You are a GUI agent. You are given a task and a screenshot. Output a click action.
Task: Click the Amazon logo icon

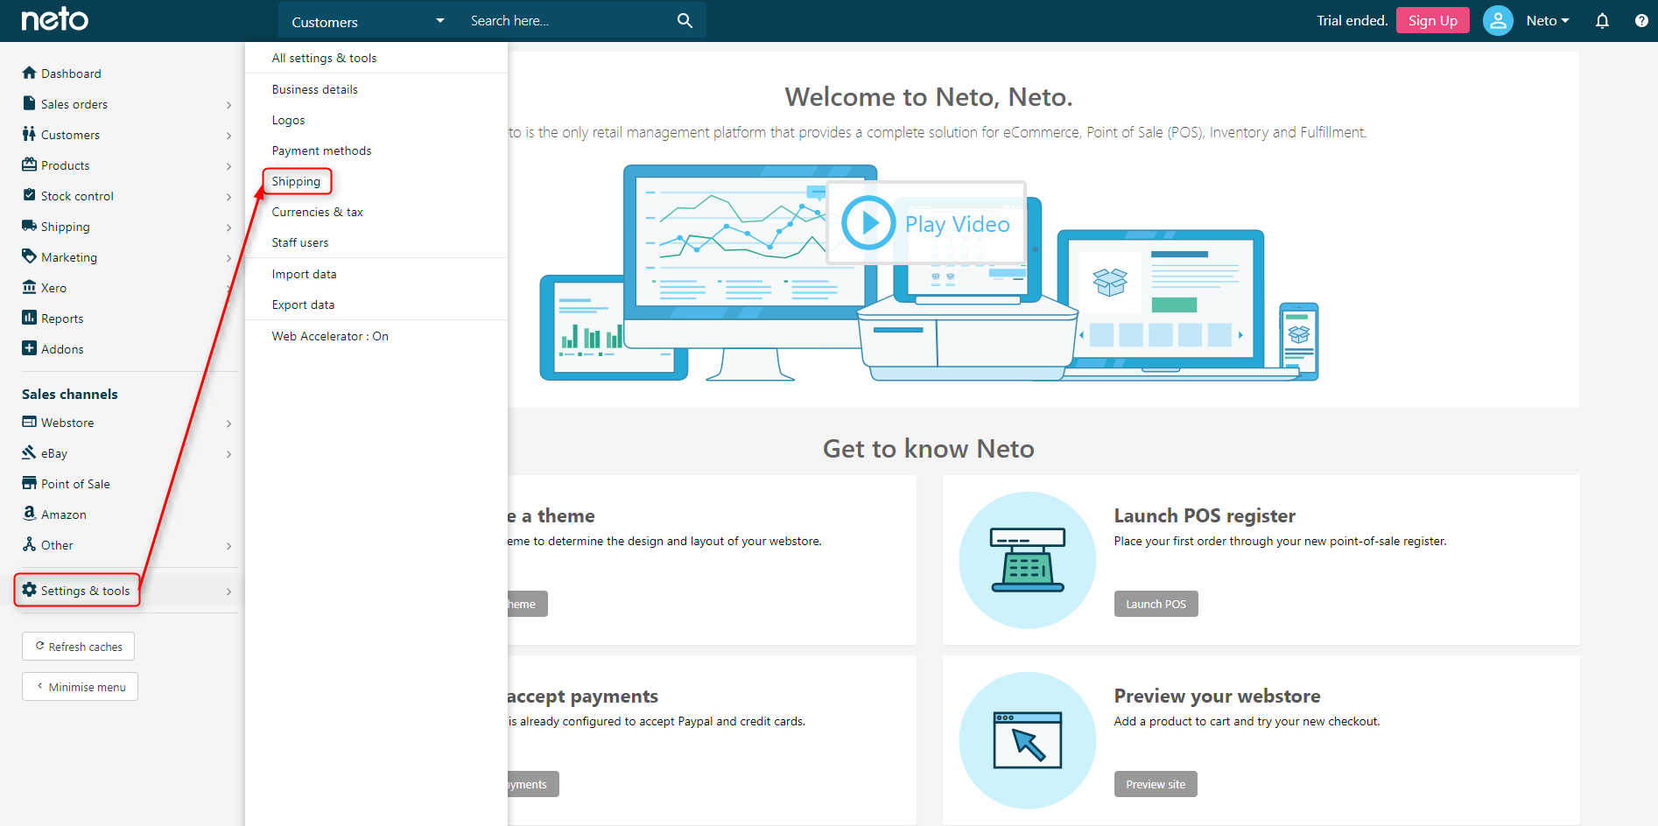29,514
